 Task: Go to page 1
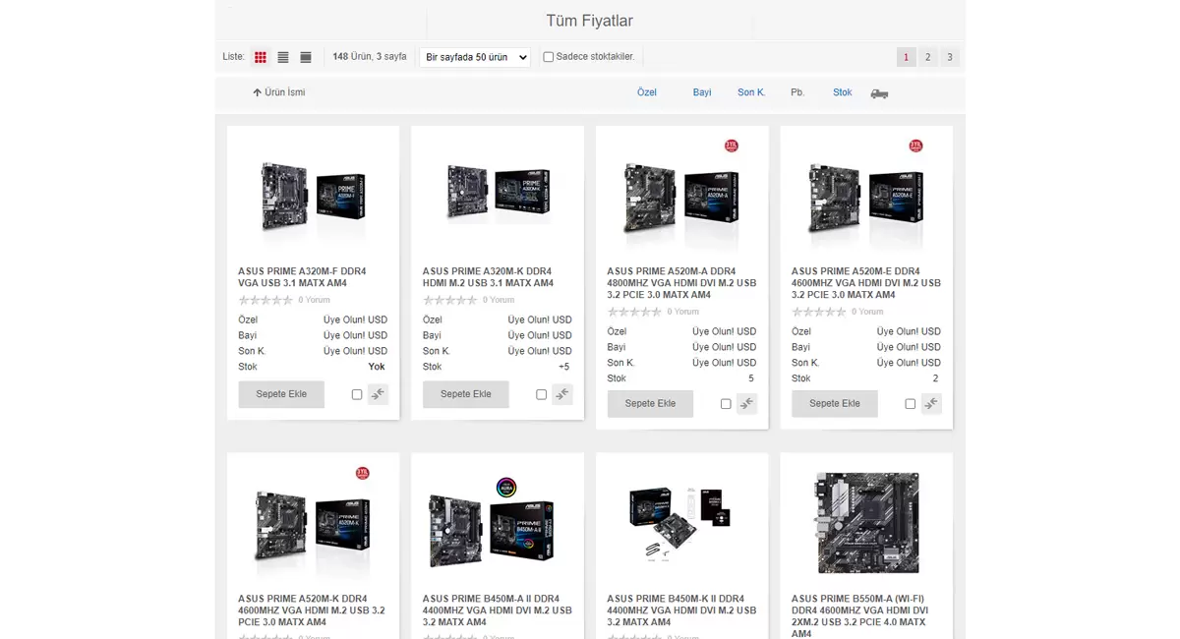[x=906, y=57]
